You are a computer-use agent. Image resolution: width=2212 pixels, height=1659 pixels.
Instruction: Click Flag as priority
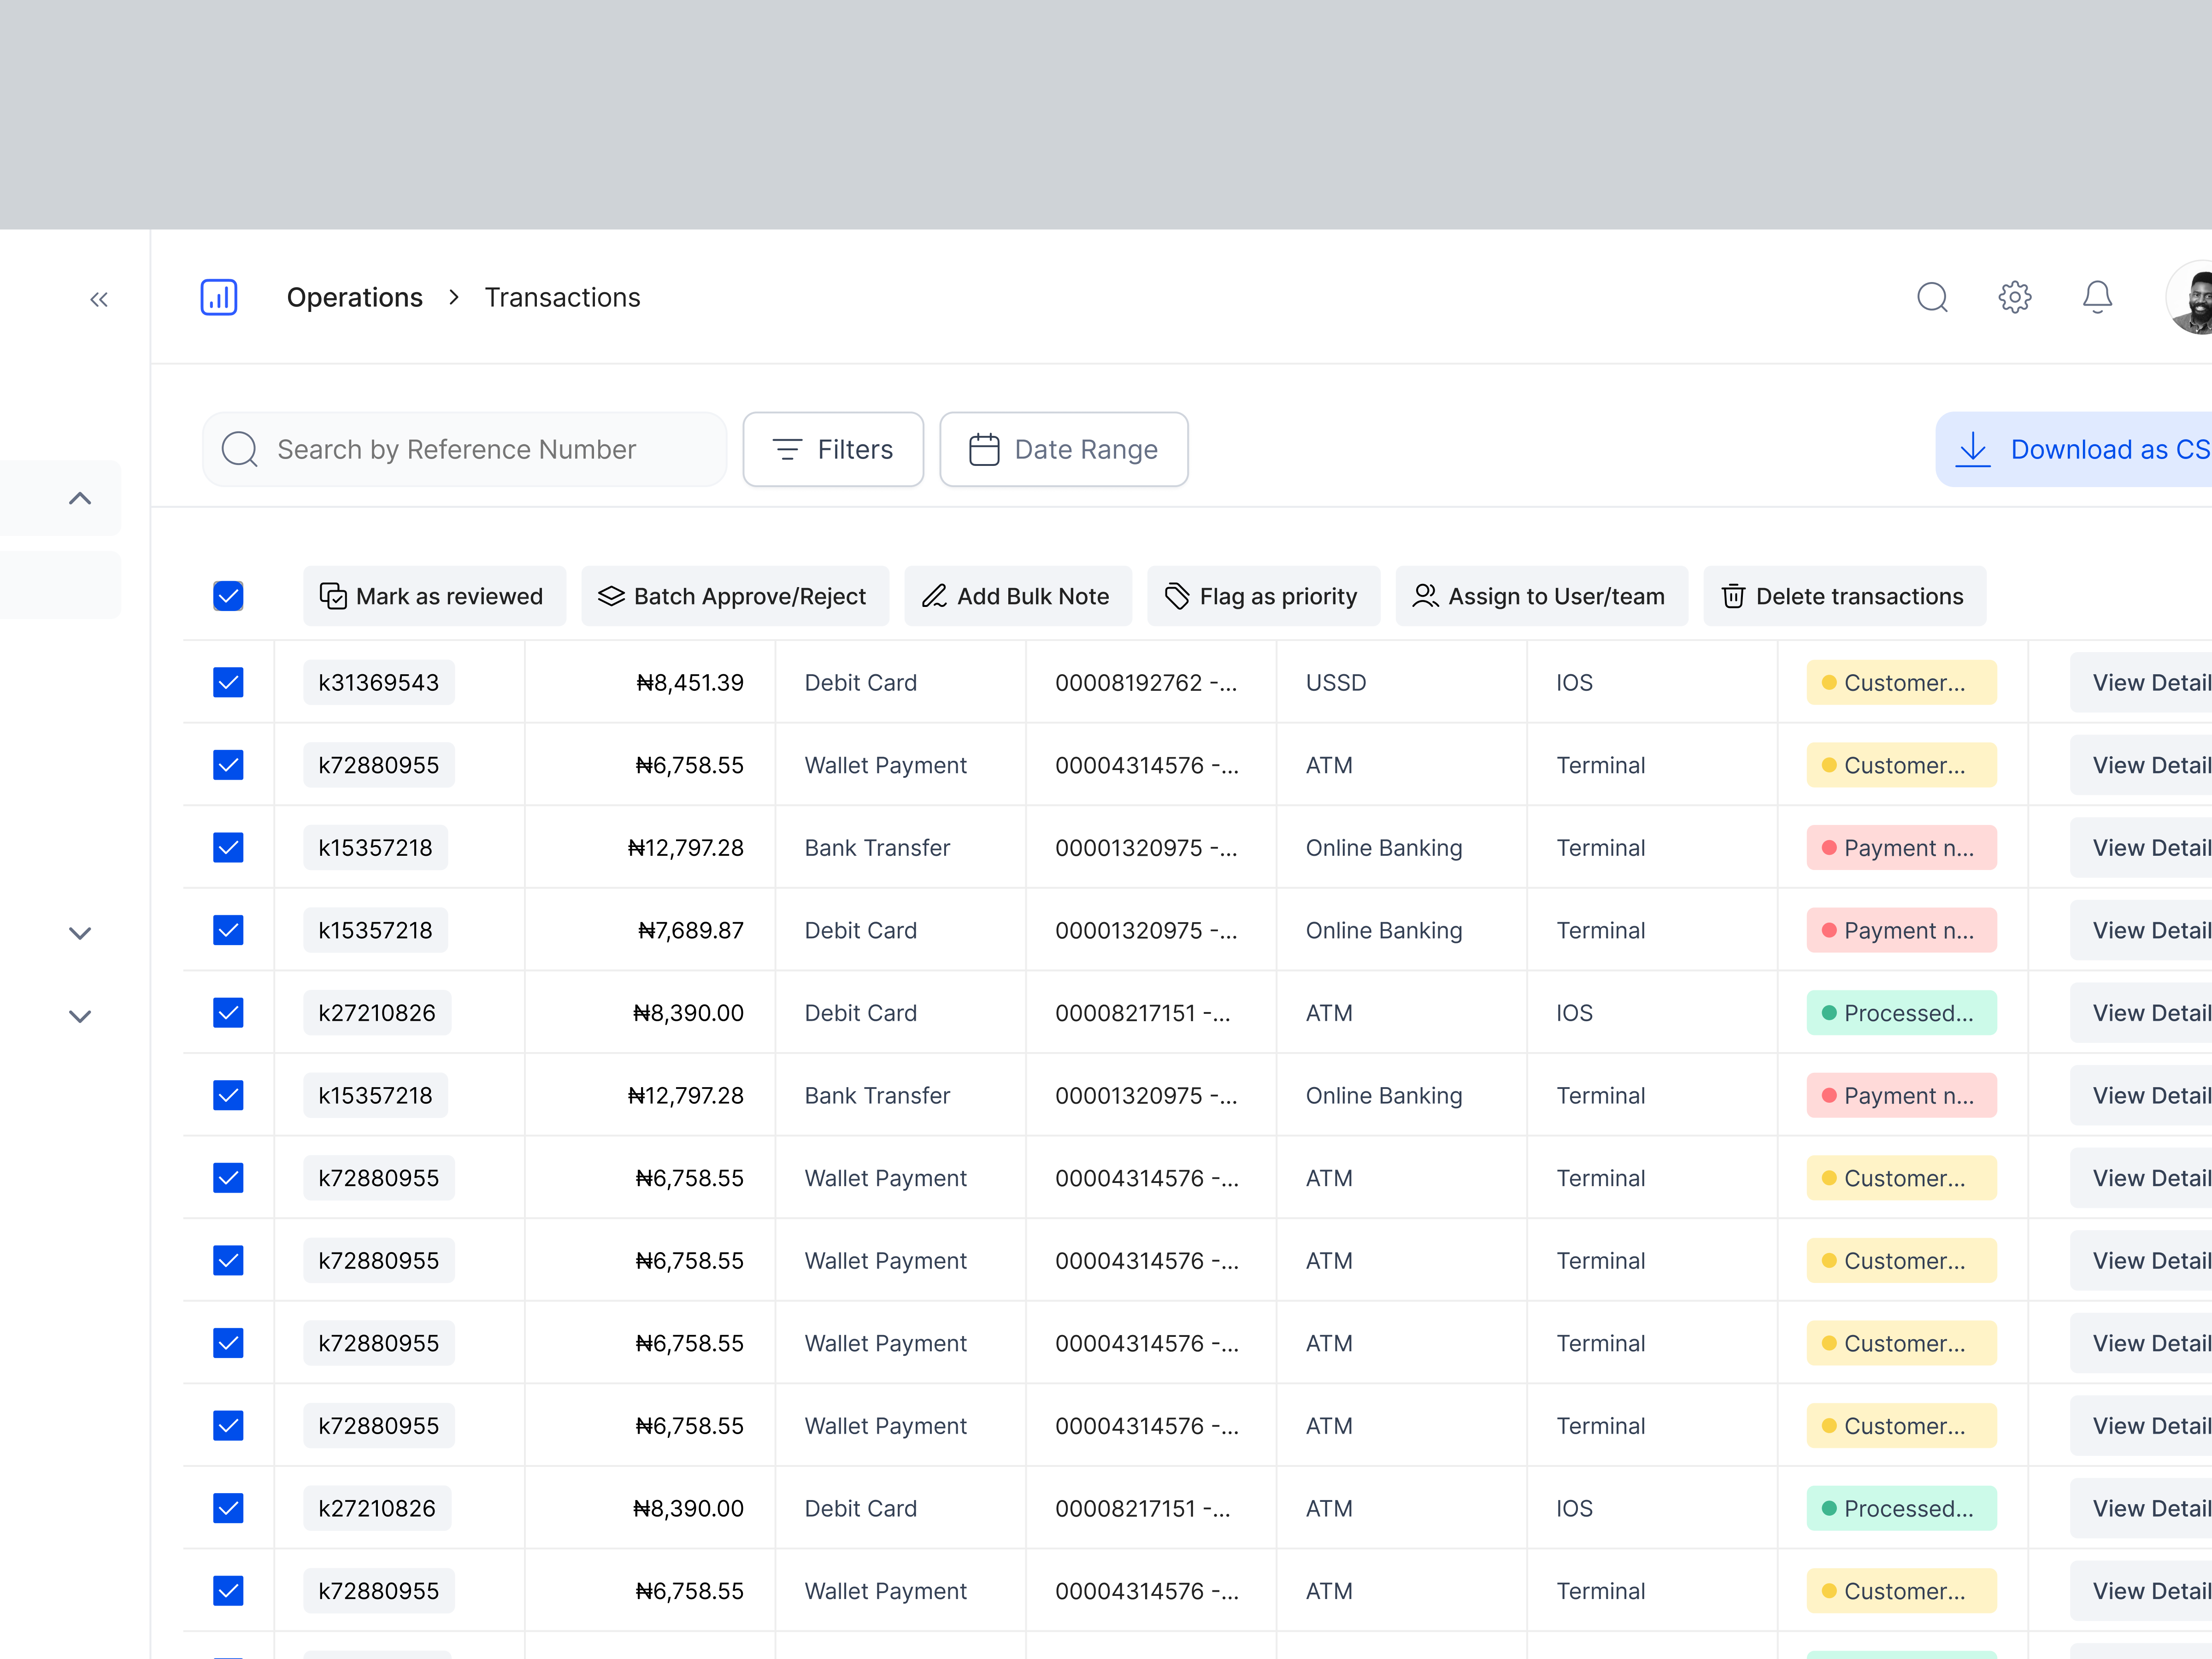(1263, 597)
